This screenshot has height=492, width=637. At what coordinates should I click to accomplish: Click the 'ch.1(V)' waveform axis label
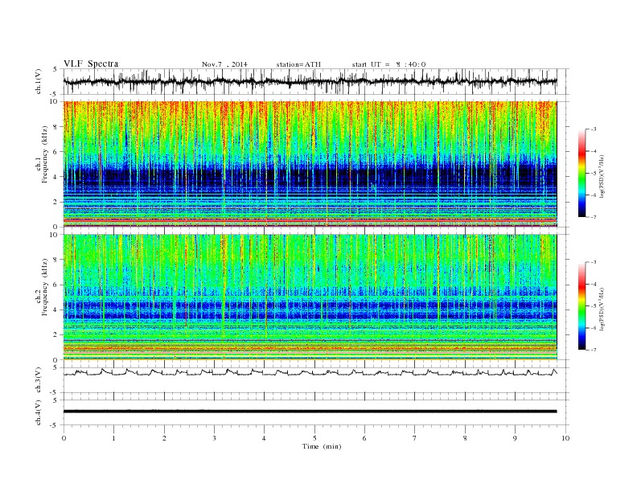[39, 81]
